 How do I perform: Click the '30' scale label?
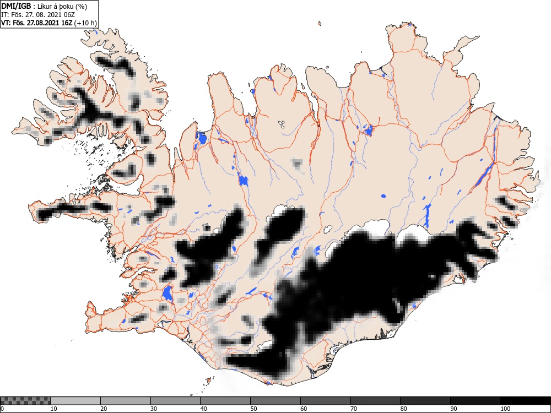[154, 409]
